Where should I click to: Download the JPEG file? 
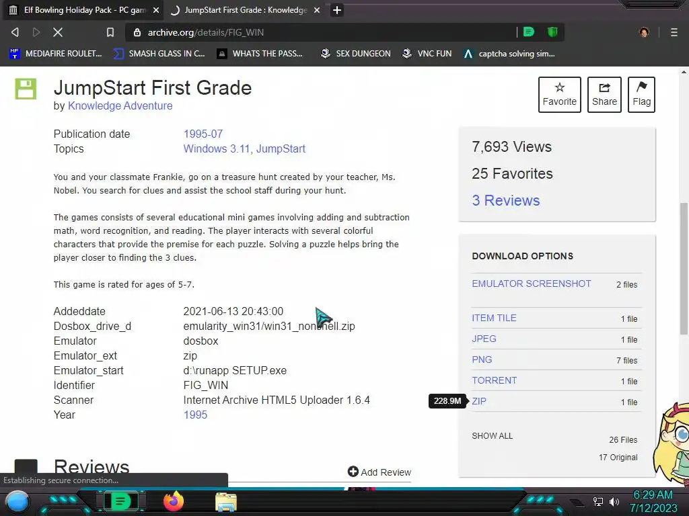484,339
